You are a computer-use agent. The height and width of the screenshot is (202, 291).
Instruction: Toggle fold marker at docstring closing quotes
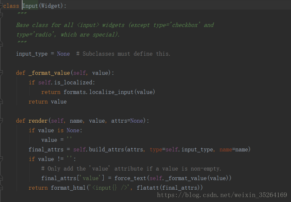click(x=1, y=44)
